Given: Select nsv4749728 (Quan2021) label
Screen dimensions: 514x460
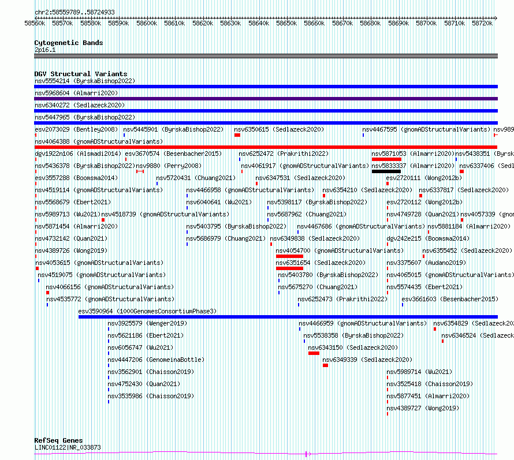Looking at the screenshot, I should pos(423,214).
